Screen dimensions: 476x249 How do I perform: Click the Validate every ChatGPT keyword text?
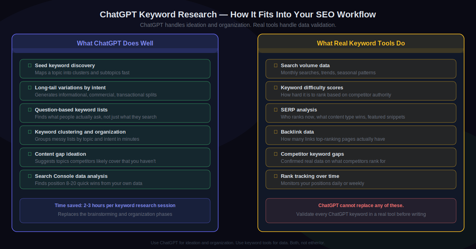(x=361, y=214)
